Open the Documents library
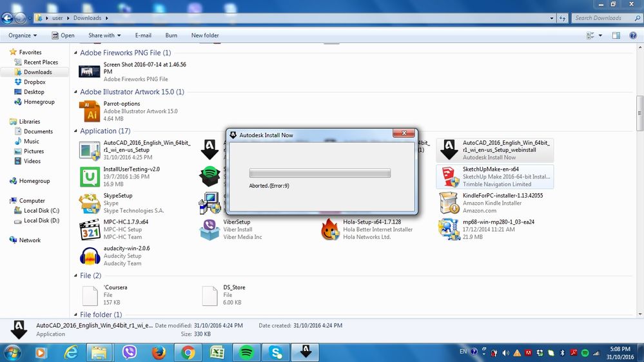The width and height of the screenshot is (644, 362). point(38,131)
